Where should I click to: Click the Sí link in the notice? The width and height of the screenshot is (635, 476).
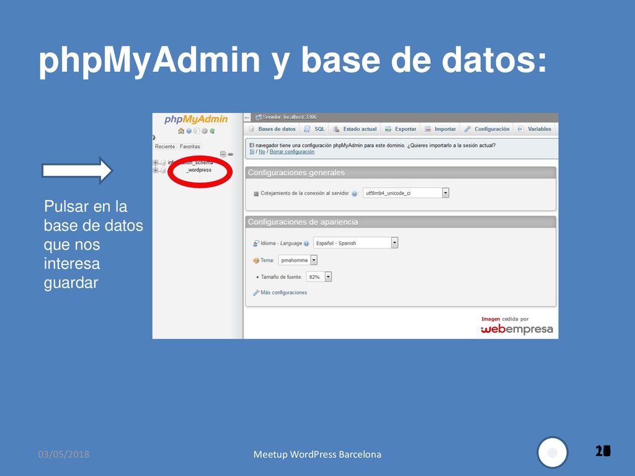tap(252, 152)
